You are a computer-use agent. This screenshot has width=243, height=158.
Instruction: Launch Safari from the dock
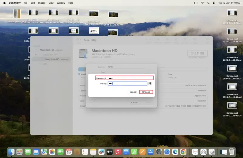click(167, 152)
